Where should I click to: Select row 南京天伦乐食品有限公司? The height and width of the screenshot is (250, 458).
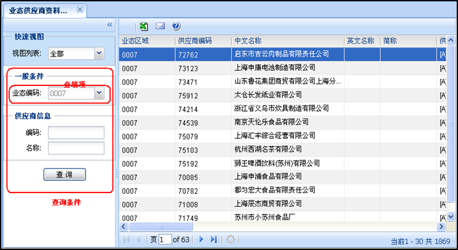coord(282,122)
